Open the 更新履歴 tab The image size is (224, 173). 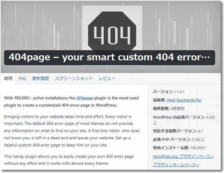point(40,79)
